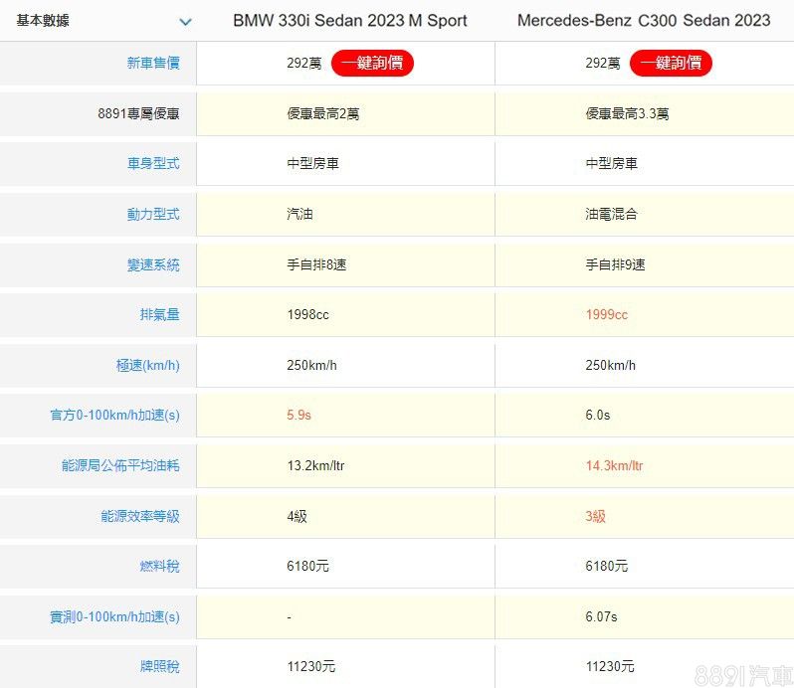Screen dimensions: 794x688
Task: Click the 排氣量 row label
Action: click(x=159, y=315)
